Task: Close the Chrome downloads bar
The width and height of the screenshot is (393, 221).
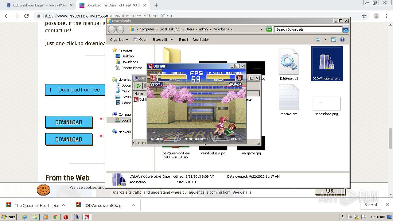Action: point(387,205)
